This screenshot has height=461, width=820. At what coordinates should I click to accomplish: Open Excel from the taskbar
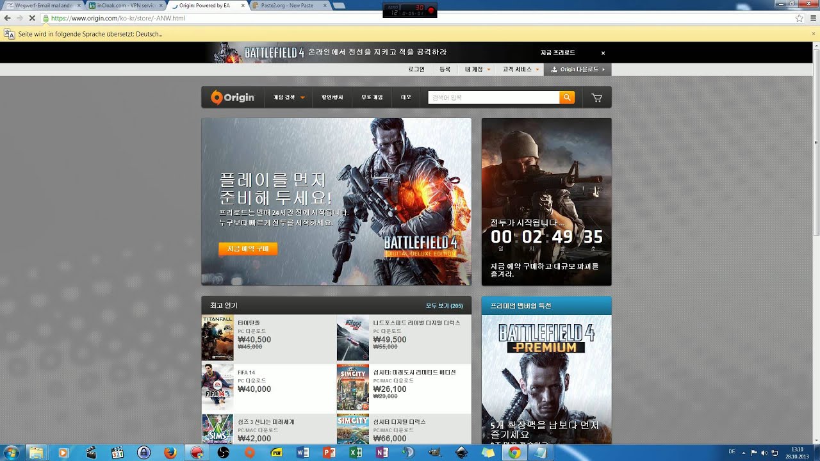356,453
